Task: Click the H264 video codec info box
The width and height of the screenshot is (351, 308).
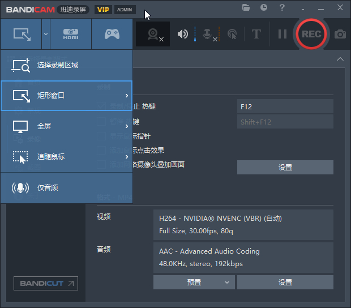Action: pyautogui.click(x=243, y=225)
